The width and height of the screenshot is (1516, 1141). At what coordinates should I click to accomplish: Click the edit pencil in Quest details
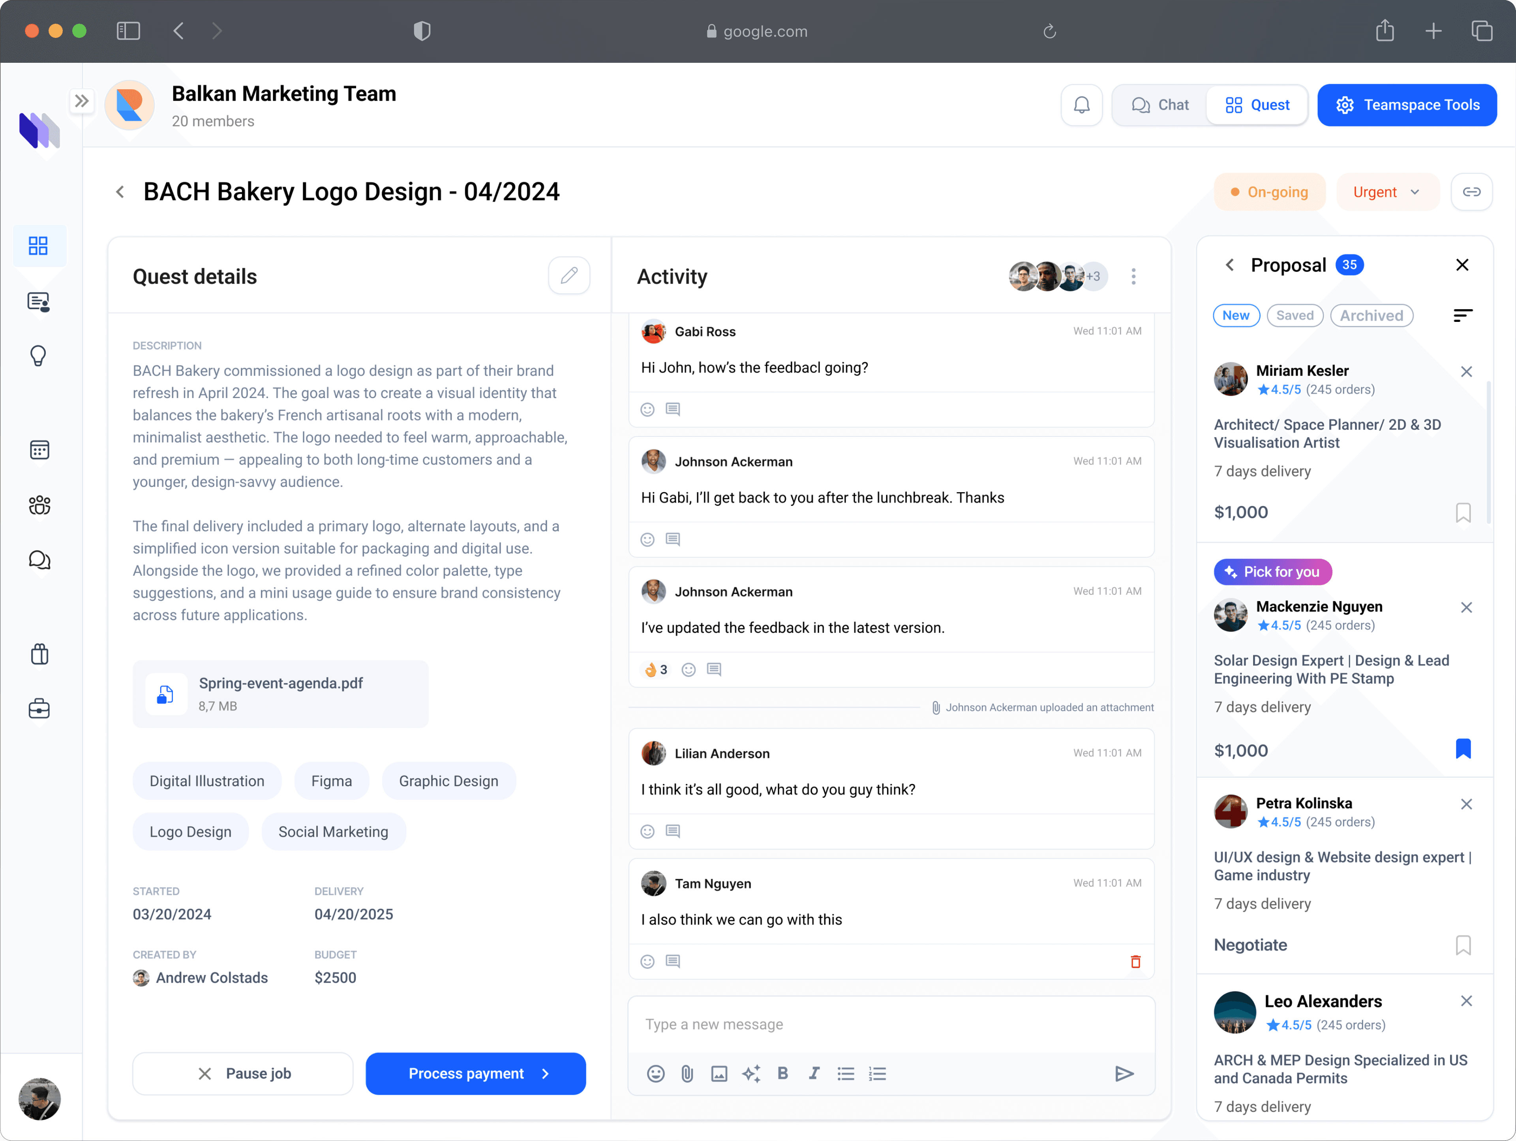pos(568,276)
